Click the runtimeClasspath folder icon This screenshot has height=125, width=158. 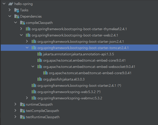pos(22,104)
